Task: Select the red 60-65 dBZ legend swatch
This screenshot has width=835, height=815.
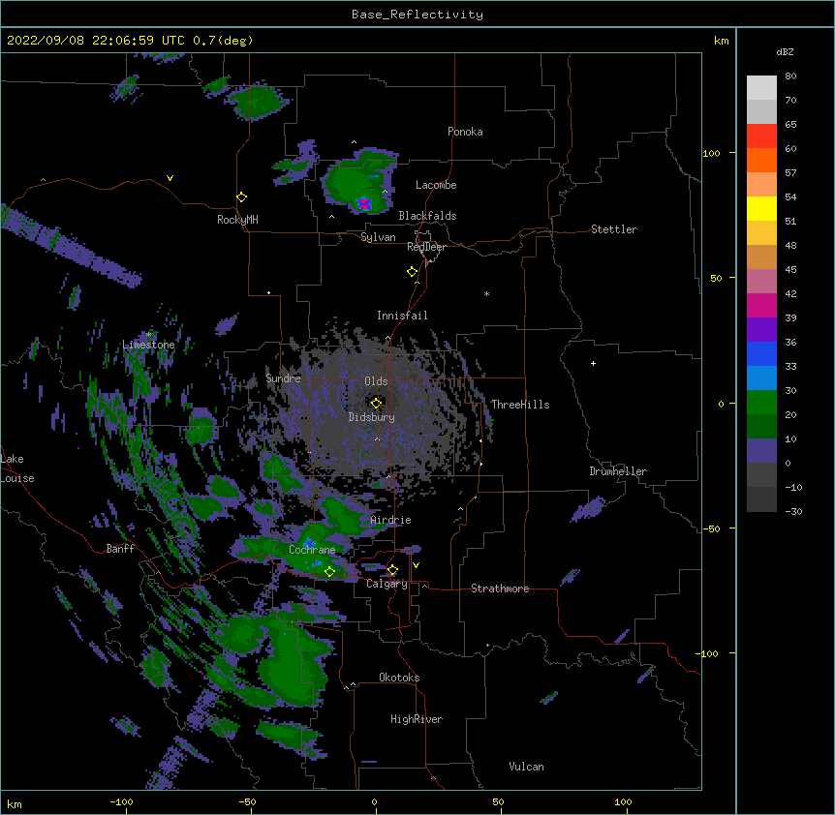Action: click(761, 136)
